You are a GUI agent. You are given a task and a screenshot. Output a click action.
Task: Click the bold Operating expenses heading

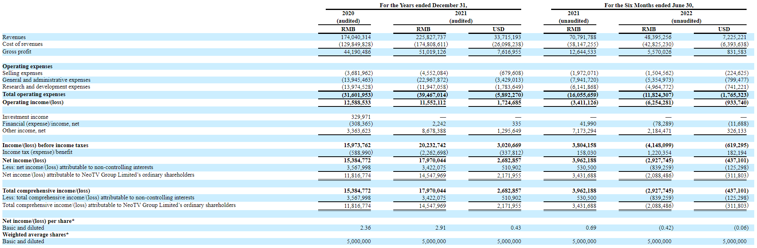point(27,66)
